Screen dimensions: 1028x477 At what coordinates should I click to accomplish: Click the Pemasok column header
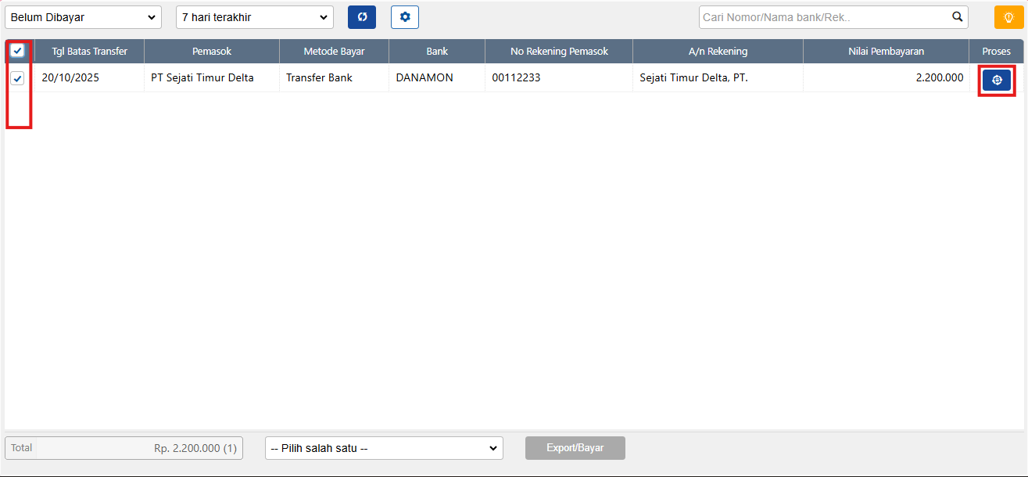(212, 52)
